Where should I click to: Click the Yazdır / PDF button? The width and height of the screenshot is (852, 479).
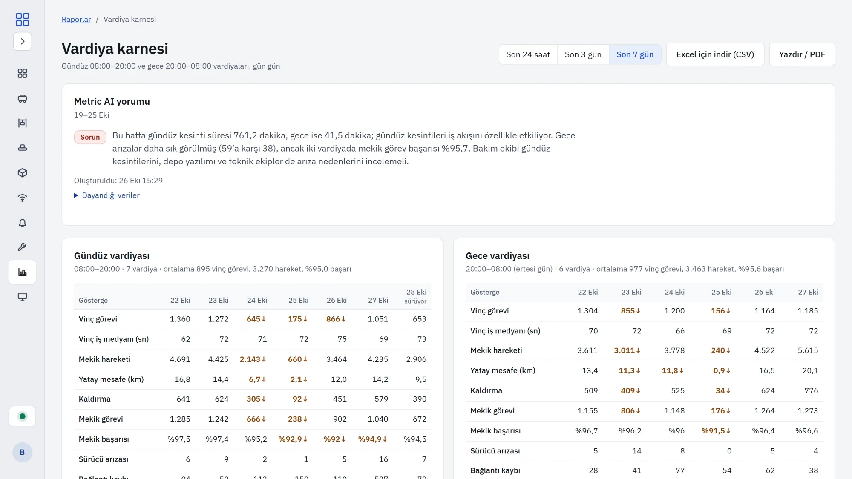coord(802,54)
